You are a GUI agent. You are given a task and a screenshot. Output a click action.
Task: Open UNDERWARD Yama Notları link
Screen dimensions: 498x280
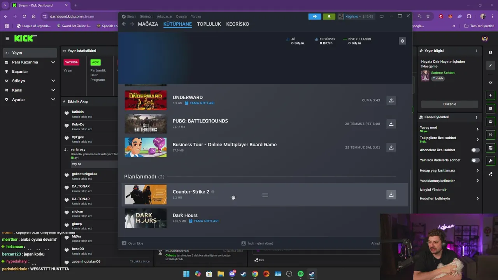coord(200,103)
